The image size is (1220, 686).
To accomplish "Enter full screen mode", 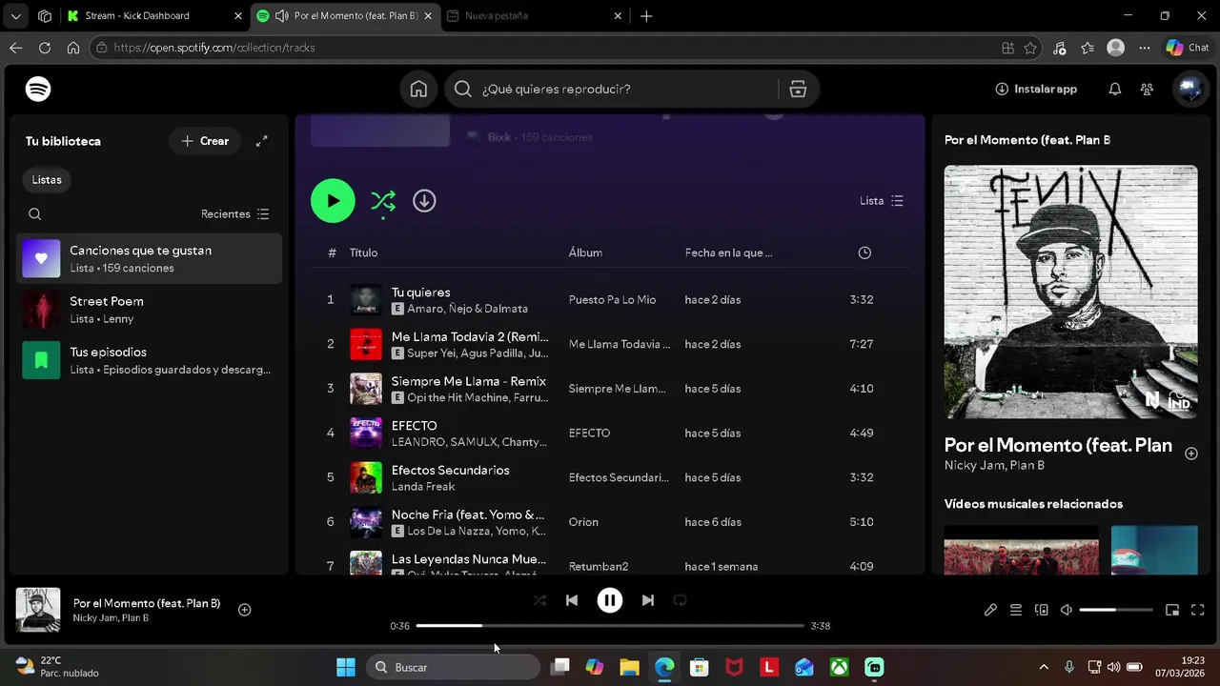I will (x=1198, y=610).
